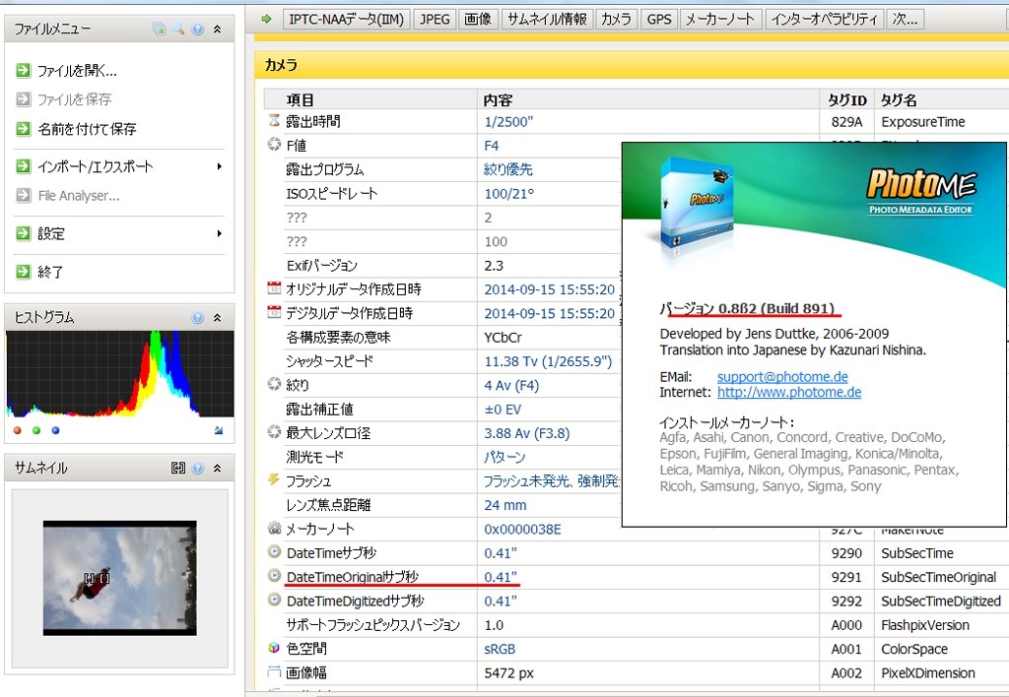Click green arrow icon beside 設定
This screenshot has width=1009, height=697.
[24, 232]
